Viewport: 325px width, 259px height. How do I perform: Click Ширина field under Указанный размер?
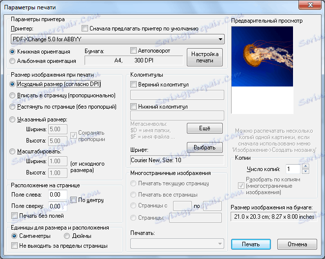[58, 129]
